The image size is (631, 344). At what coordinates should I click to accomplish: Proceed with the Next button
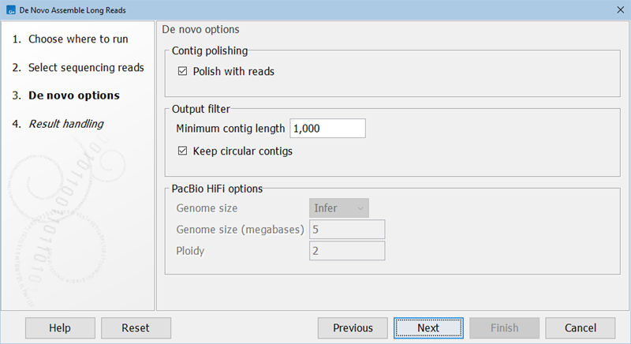(428, 328)
